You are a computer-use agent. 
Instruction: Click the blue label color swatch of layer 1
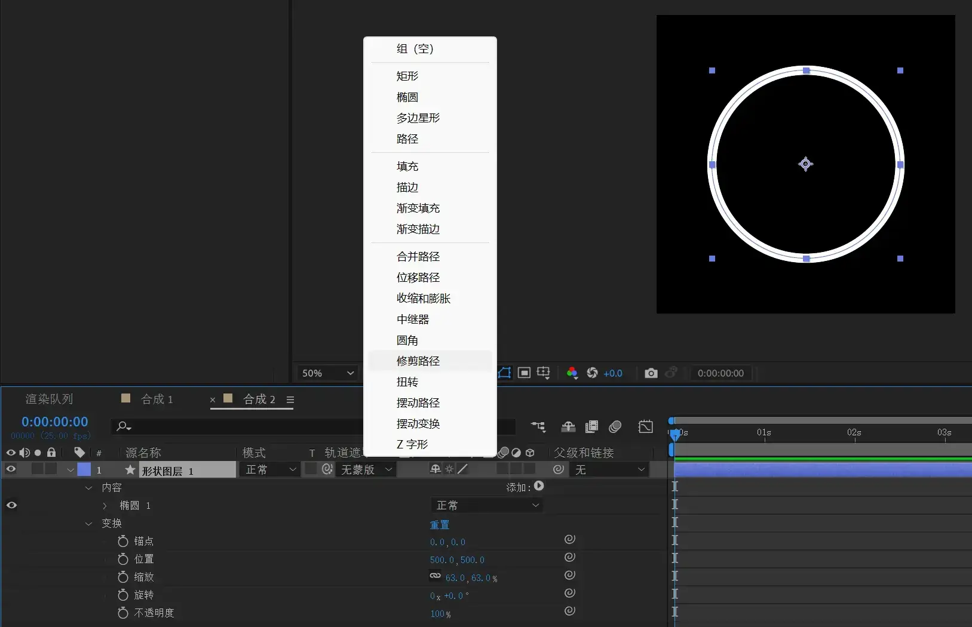tap(84, 469)
